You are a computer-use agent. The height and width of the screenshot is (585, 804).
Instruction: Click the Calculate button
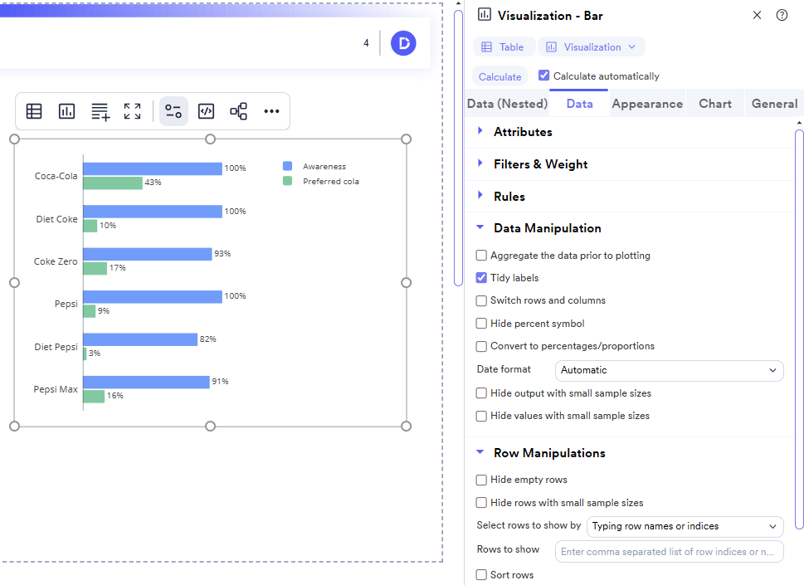pyautogui.click(x=500, y=77)
